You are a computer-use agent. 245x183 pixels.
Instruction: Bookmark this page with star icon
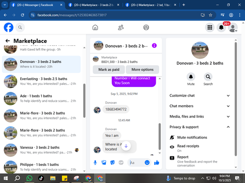pos(211,15)
